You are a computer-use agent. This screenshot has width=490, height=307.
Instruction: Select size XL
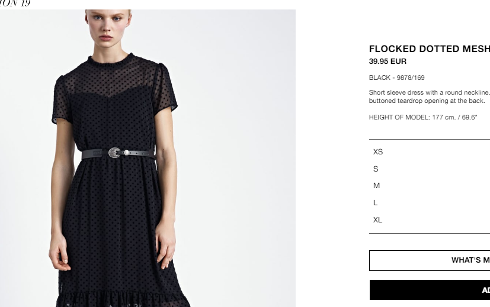tap(430, 219)
